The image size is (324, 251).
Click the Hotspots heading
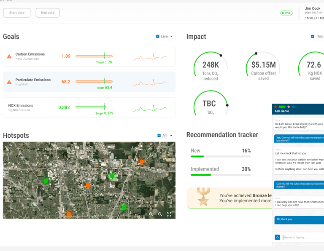16,136
